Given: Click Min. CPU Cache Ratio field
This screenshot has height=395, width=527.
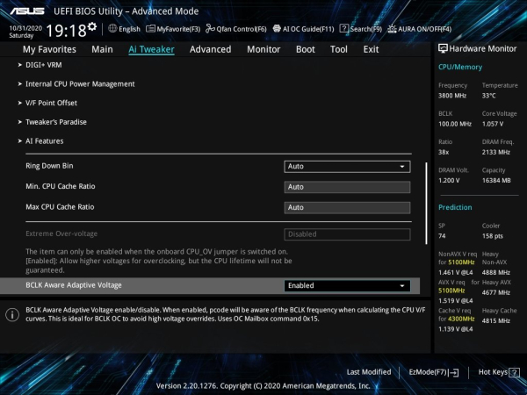Looking at the screenshot, I should (x=347, y=187).
